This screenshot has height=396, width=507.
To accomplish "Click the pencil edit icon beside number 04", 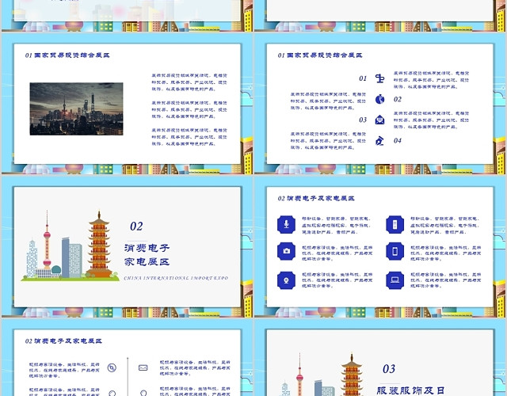I will [x=379, y=141].
